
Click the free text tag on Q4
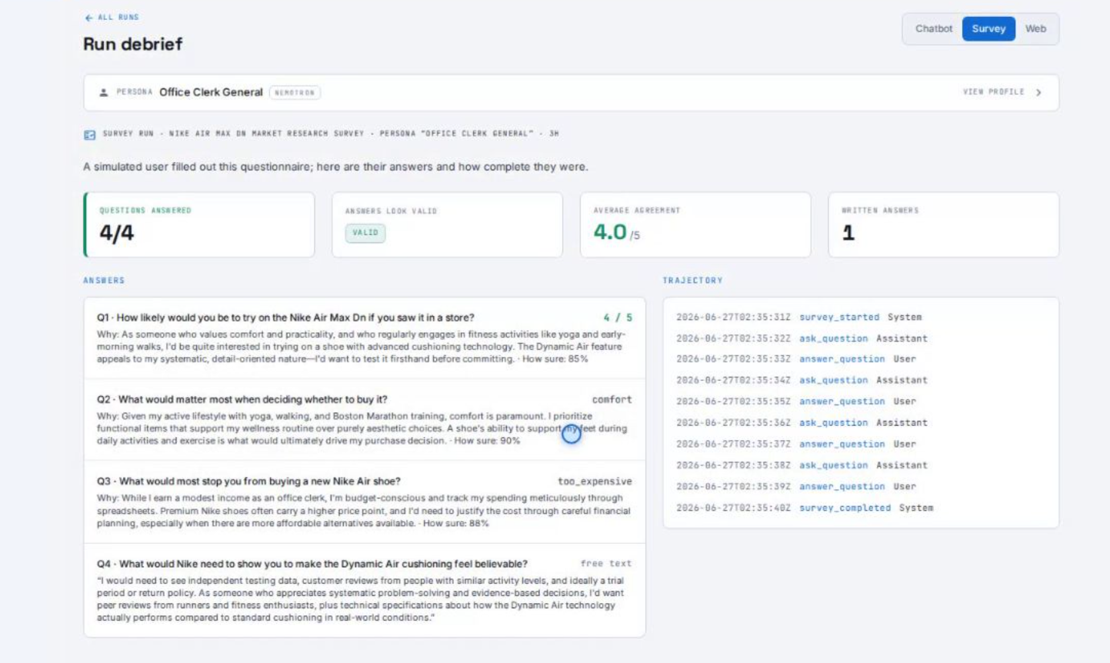(606, 564)
